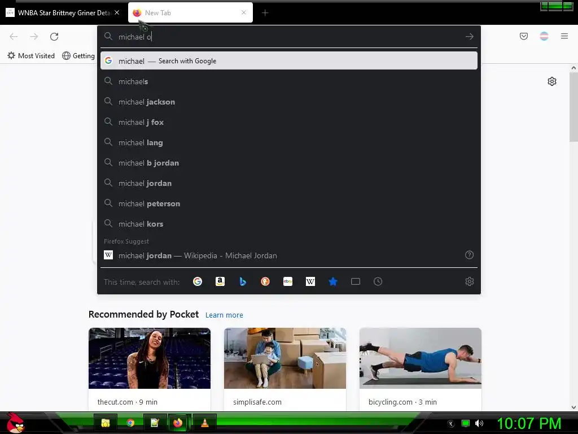Open the Firefox account avatar icon
Image resolution: width=578 pixels, height=434 pixels.
544,36
